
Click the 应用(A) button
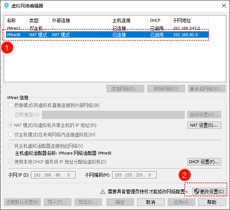click(x=181, y=202)
